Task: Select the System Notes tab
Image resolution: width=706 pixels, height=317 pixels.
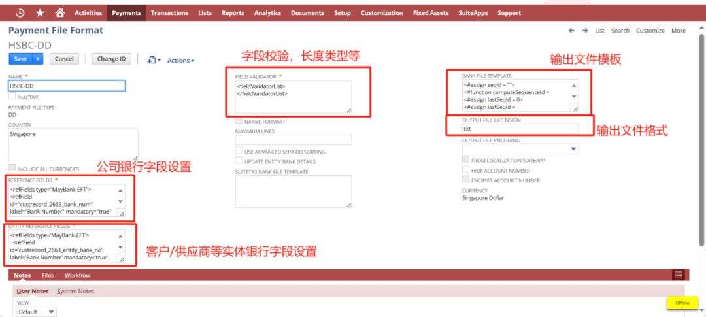Action: [76, 292]
